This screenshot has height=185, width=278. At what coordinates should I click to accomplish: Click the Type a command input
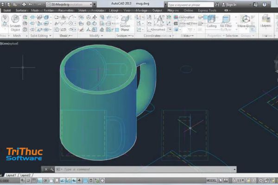[x=144, y=169]
